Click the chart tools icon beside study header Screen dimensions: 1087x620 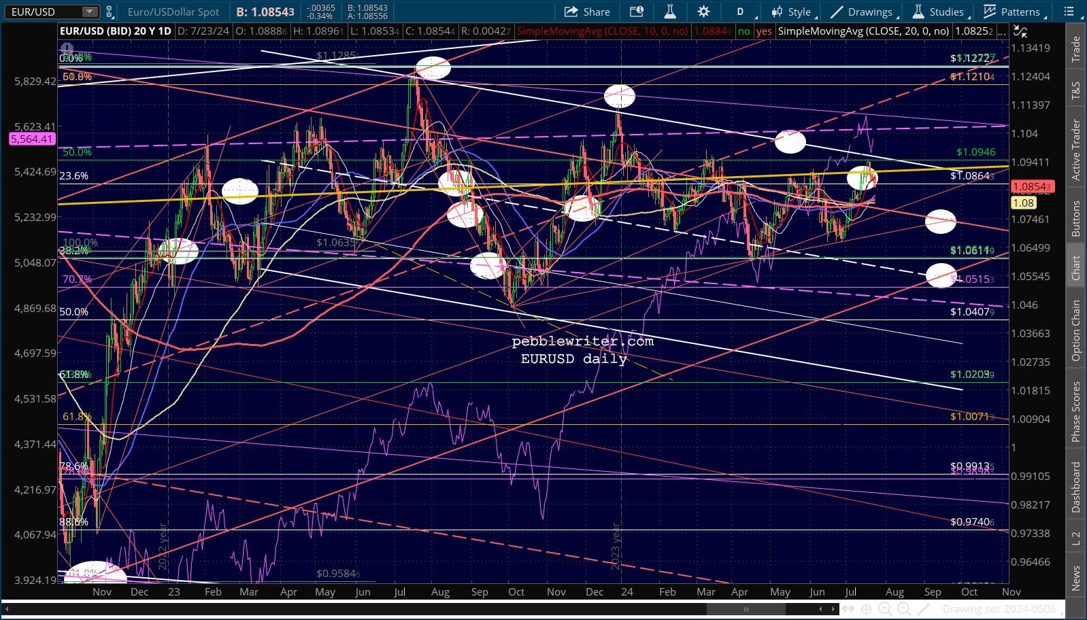tap(1020, 31)
